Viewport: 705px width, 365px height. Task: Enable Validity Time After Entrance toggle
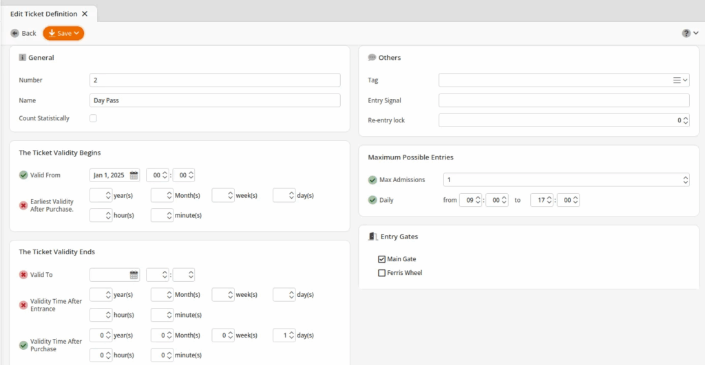tap(23, 305)
